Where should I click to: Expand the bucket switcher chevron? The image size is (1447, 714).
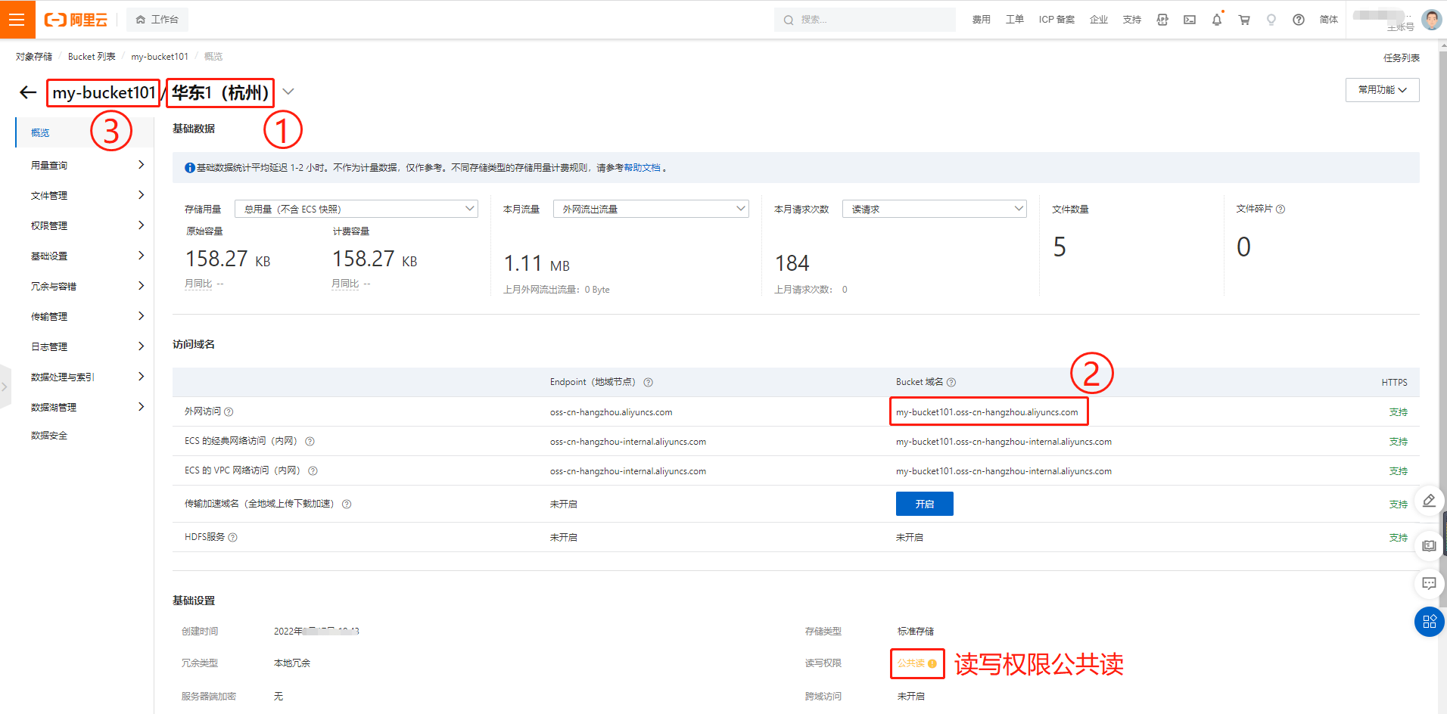tap(288, 92)
